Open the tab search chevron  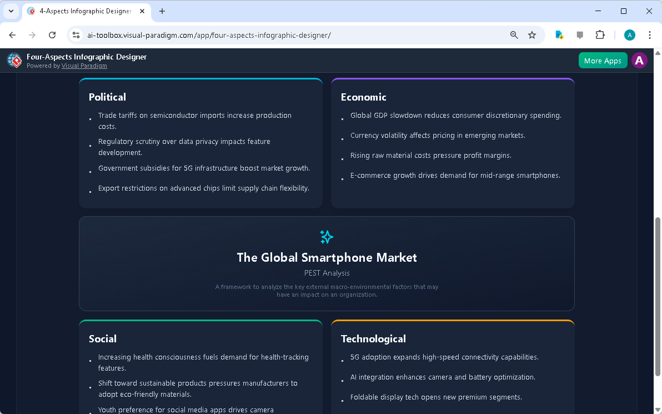tap(11, 11)
